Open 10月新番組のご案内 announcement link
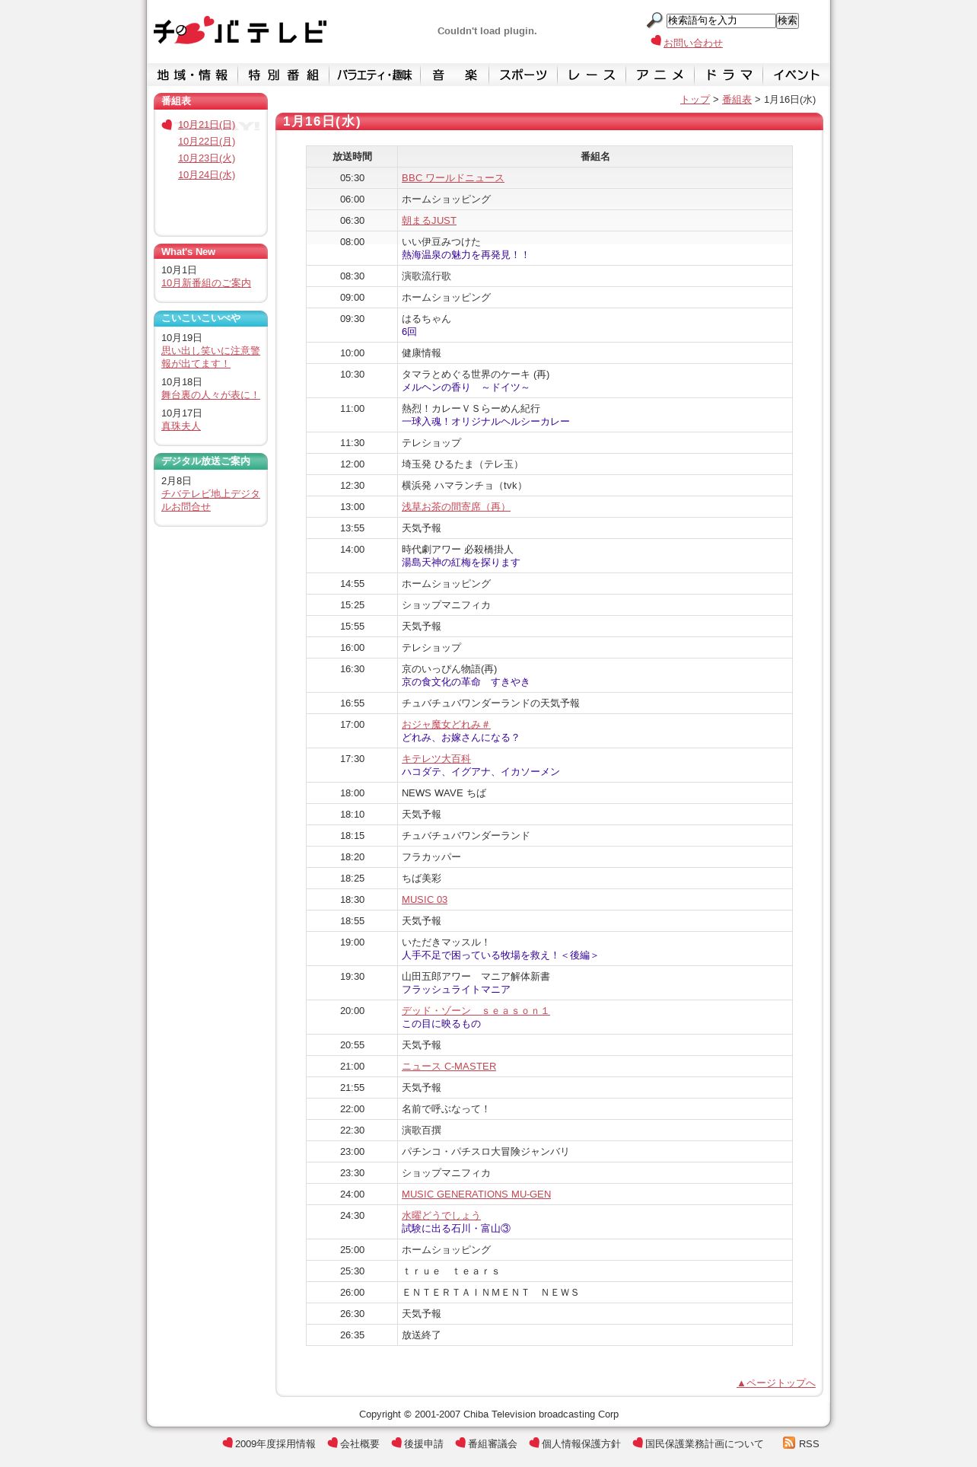Image resolution: width=977 pixels, height=1467 pixels. [x=206, y=283]
